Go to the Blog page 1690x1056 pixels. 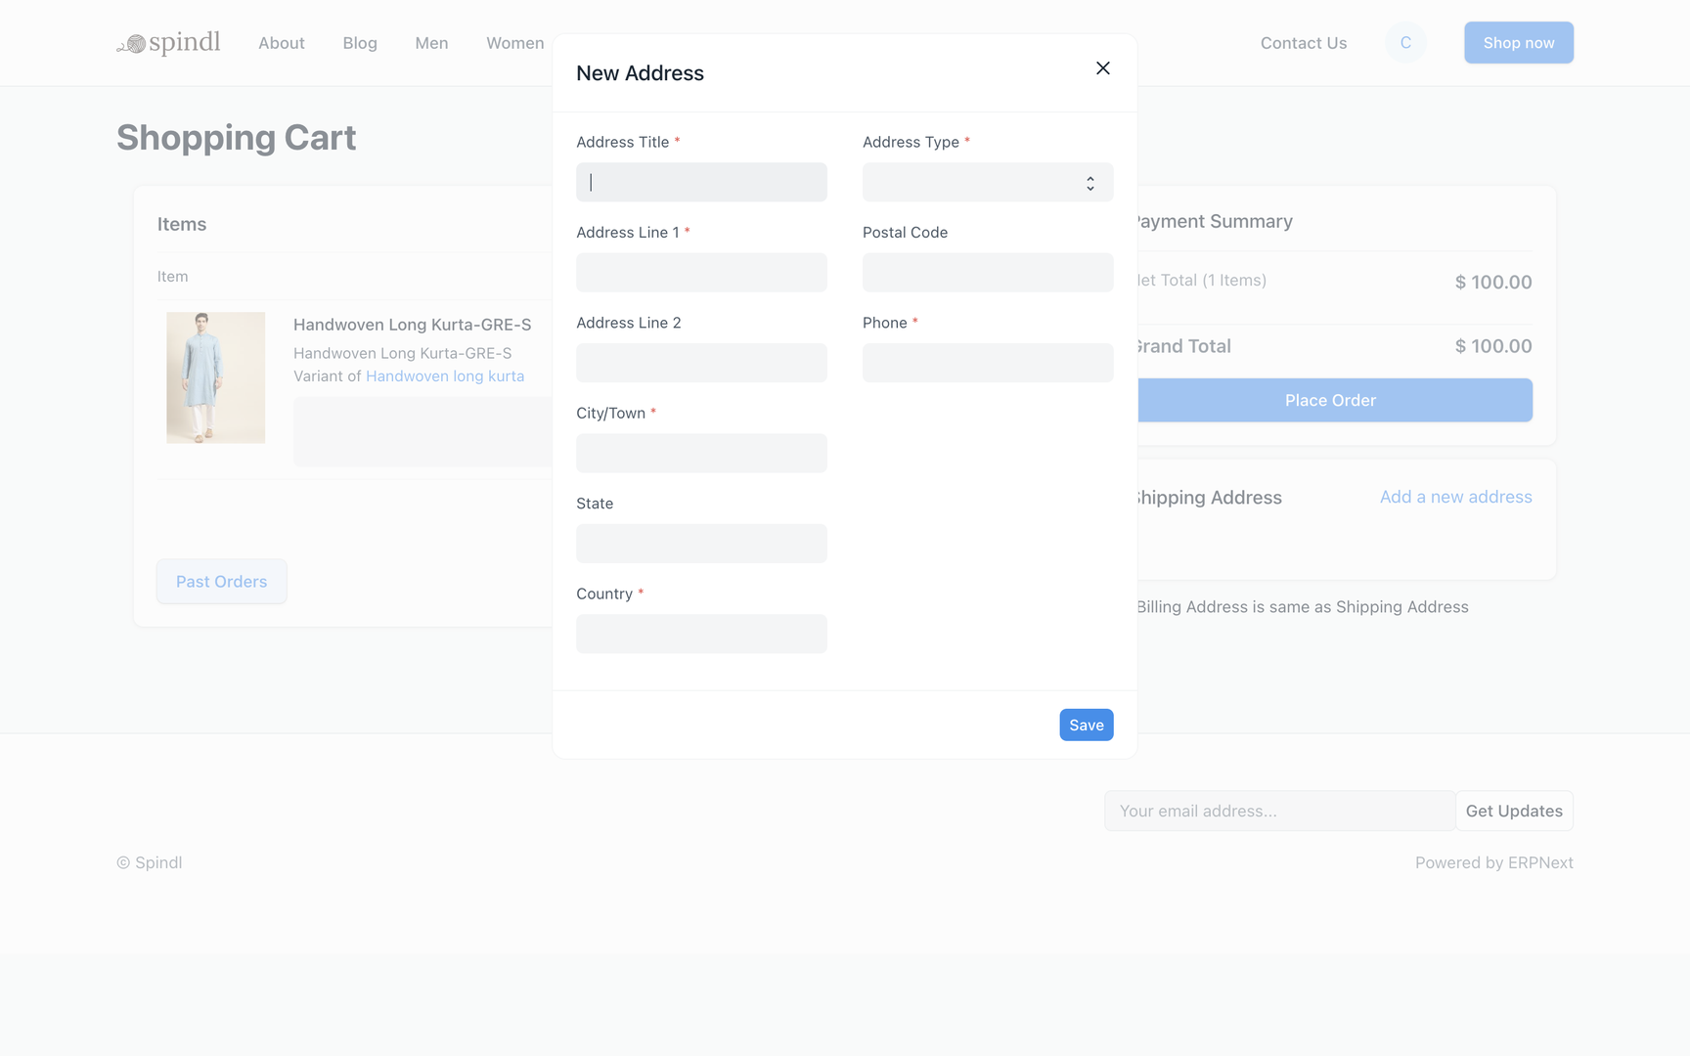point(360,43)
